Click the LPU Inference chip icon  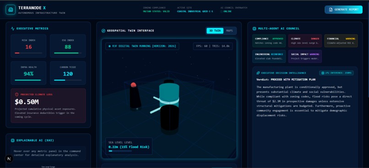click(x=323, y=73)
